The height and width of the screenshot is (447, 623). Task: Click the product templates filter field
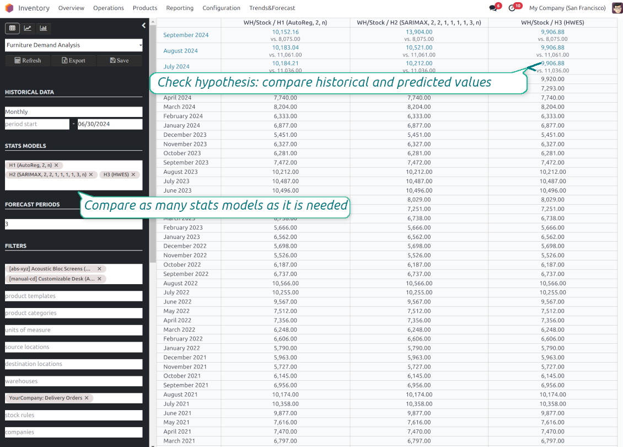pos(73,296)
